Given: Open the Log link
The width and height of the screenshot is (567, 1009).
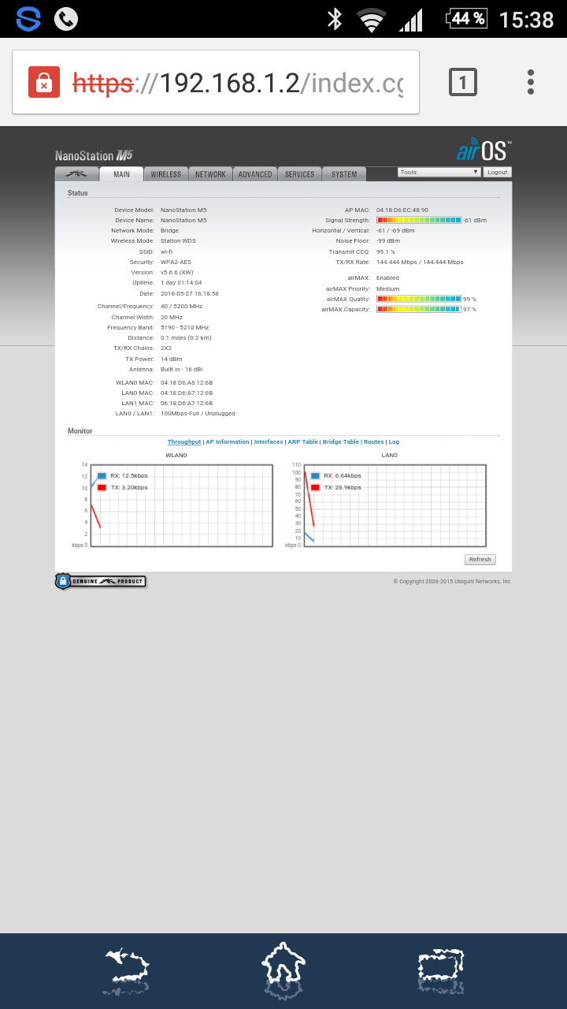Looking at the screenshot, I should tap(394, 442).
